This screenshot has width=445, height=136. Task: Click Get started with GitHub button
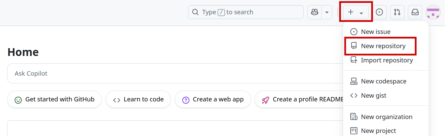click(55, 99)
